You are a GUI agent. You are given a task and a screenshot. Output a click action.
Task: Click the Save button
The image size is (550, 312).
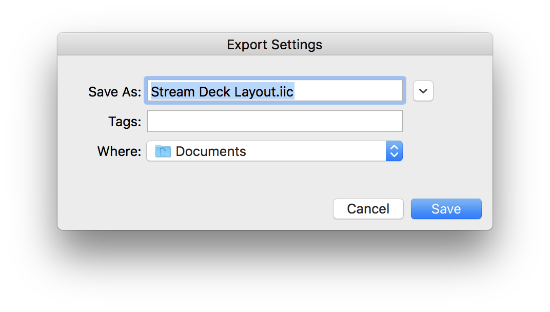click(446, 209)
